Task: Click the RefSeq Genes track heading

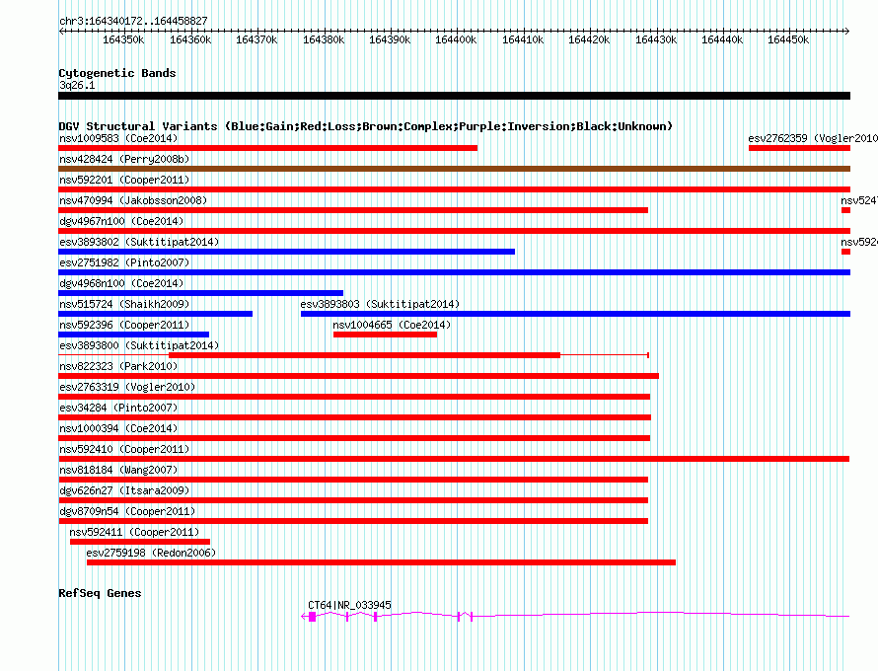Action: point(100,593)
